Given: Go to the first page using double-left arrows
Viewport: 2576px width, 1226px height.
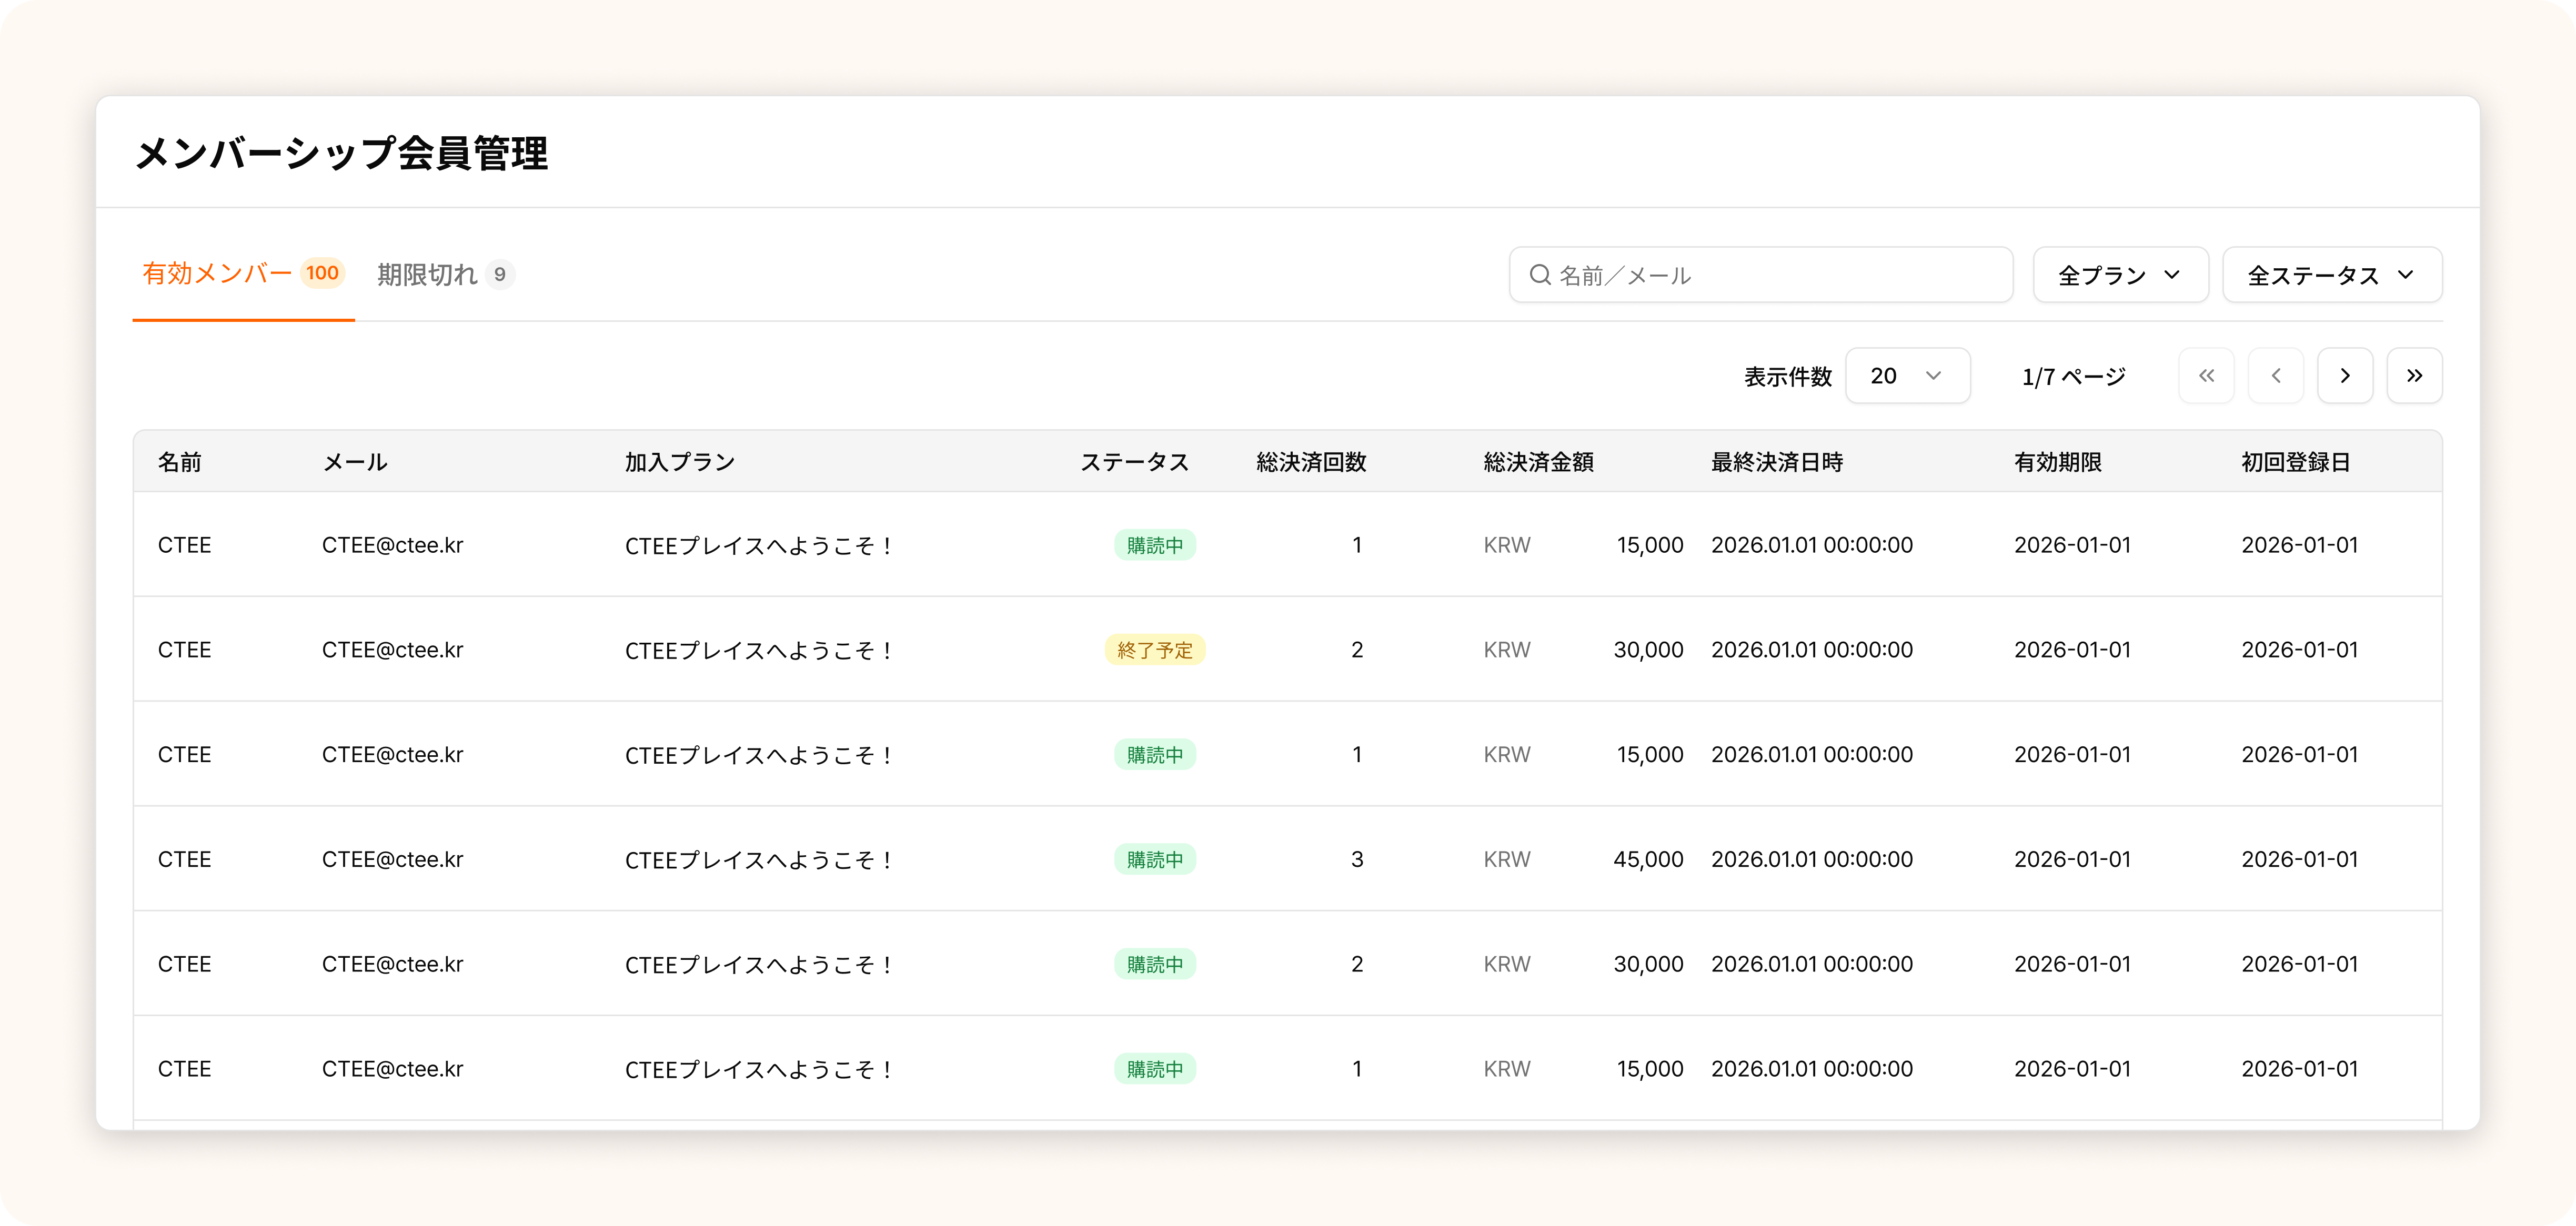Looking at the screenshot, I should click(2206, 376).
